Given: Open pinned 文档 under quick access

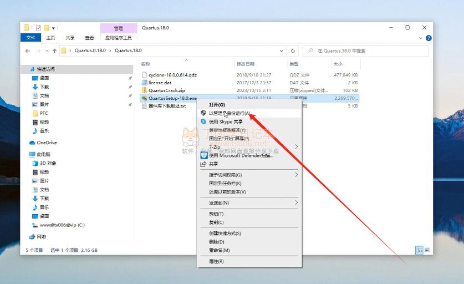Looking at the screenshot, I should tap(44, 95).
